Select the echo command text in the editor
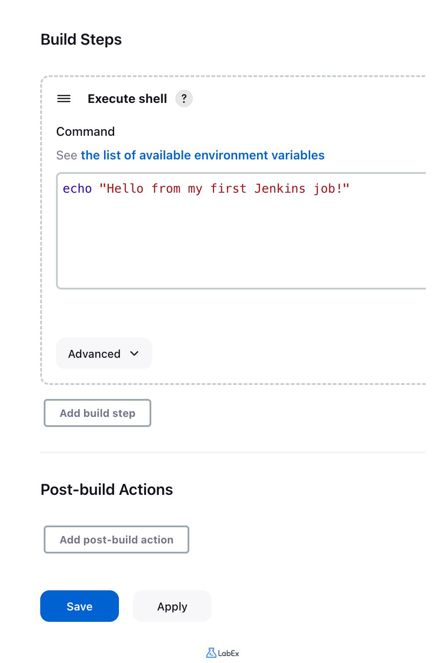 click(77, 188)
